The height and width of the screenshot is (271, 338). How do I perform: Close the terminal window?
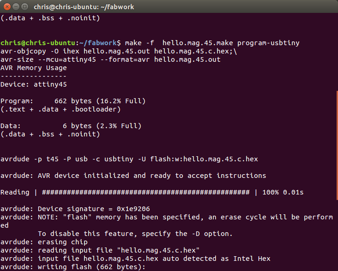click(x=7, y=7)
